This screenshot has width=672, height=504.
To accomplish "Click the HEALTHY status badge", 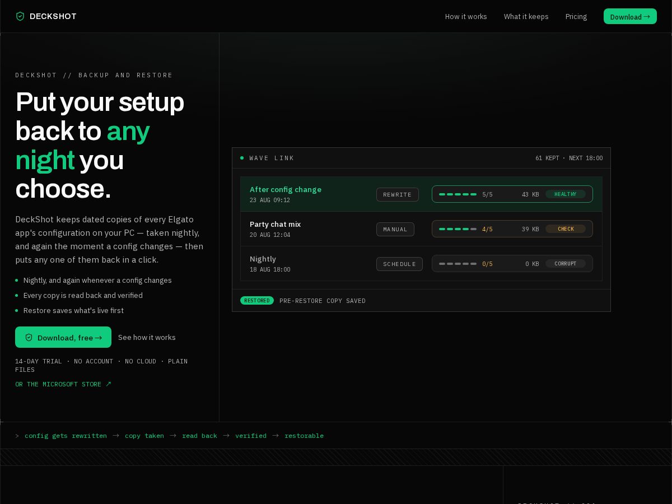I will pyautogui.click(x=566, y=194).
